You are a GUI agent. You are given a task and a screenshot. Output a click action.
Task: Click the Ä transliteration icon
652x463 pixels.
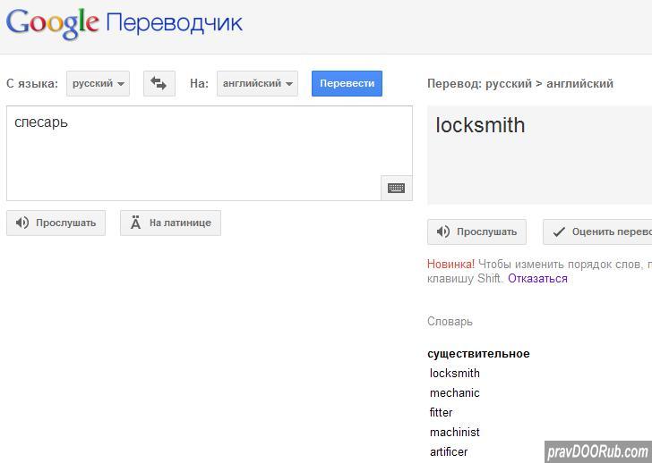point(136,223)
